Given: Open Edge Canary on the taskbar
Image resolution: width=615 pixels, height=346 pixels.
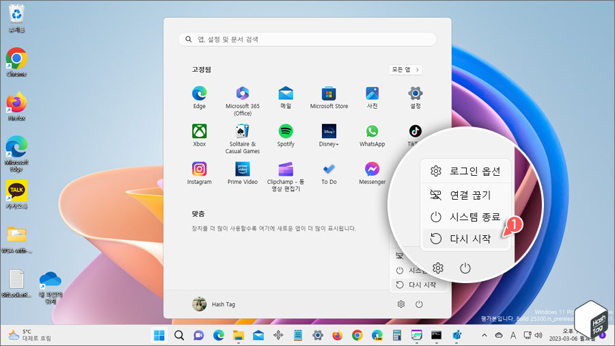Looking at the screenshot, I should (x=377, y=336).
